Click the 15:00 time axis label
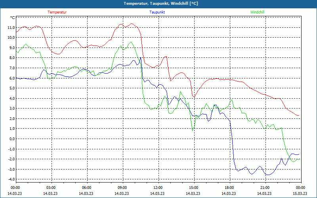The image size is (317, 198). pos(193,188)
